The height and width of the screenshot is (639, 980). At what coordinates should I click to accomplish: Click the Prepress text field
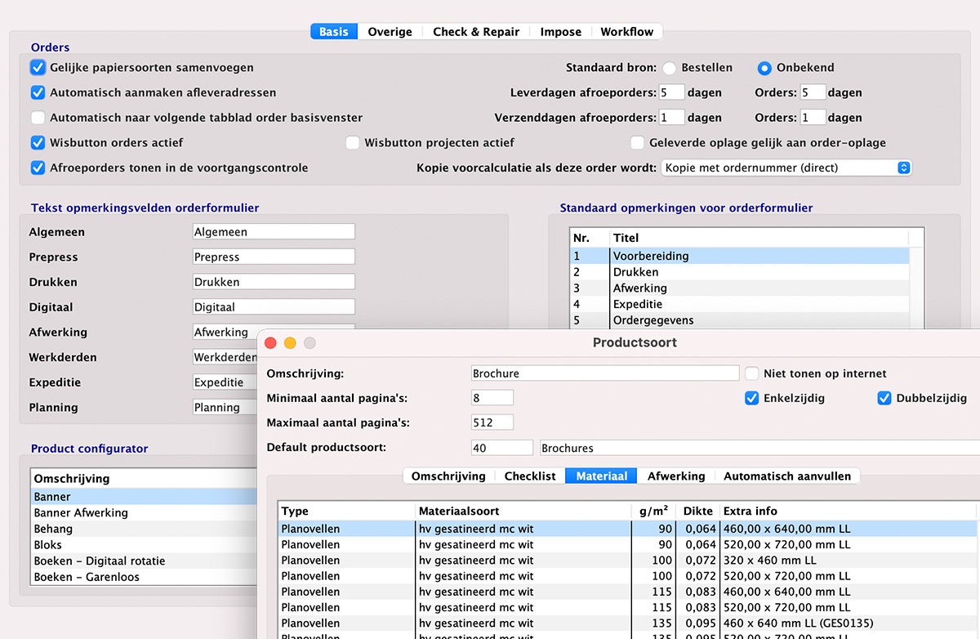pyautogui.click(x=274, y=257)
